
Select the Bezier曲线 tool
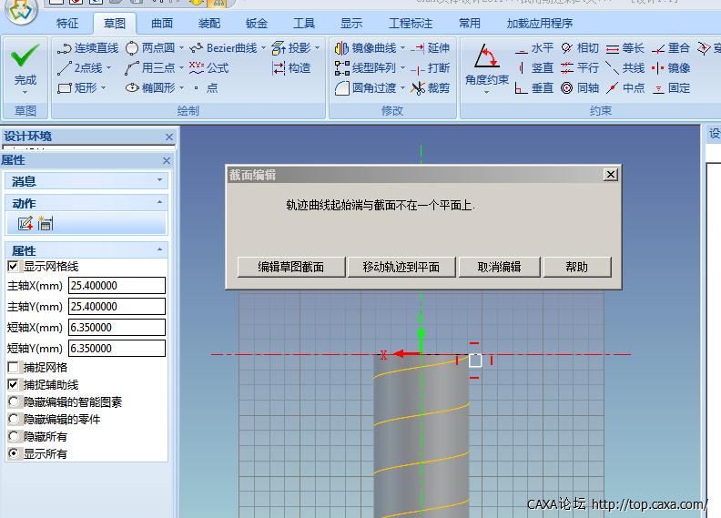pyautogui.click(x=223, y=48)
